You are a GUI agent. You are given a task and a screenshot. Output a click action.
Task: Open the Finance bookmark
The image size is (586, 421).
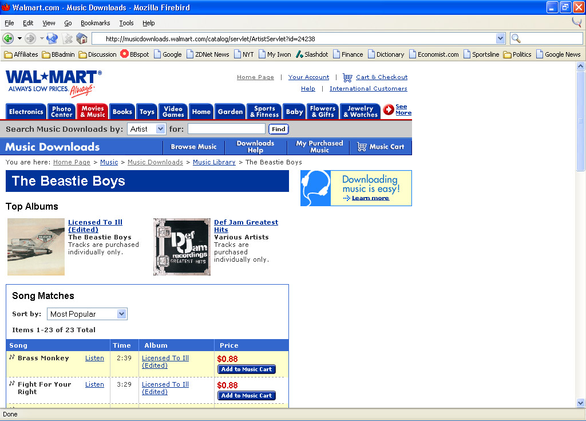point(348,54)
